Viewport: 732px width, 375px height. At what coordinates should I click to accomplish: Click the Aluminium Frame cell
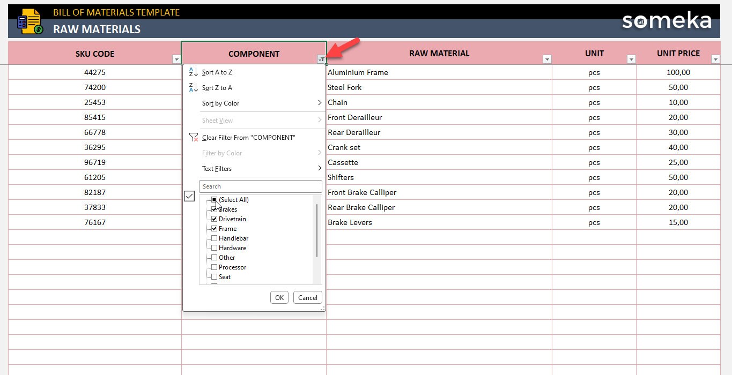[x=439, y=72]
